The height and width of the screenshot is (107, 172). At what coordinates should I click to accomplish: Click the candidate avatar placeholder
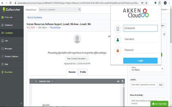coord(77,39)
